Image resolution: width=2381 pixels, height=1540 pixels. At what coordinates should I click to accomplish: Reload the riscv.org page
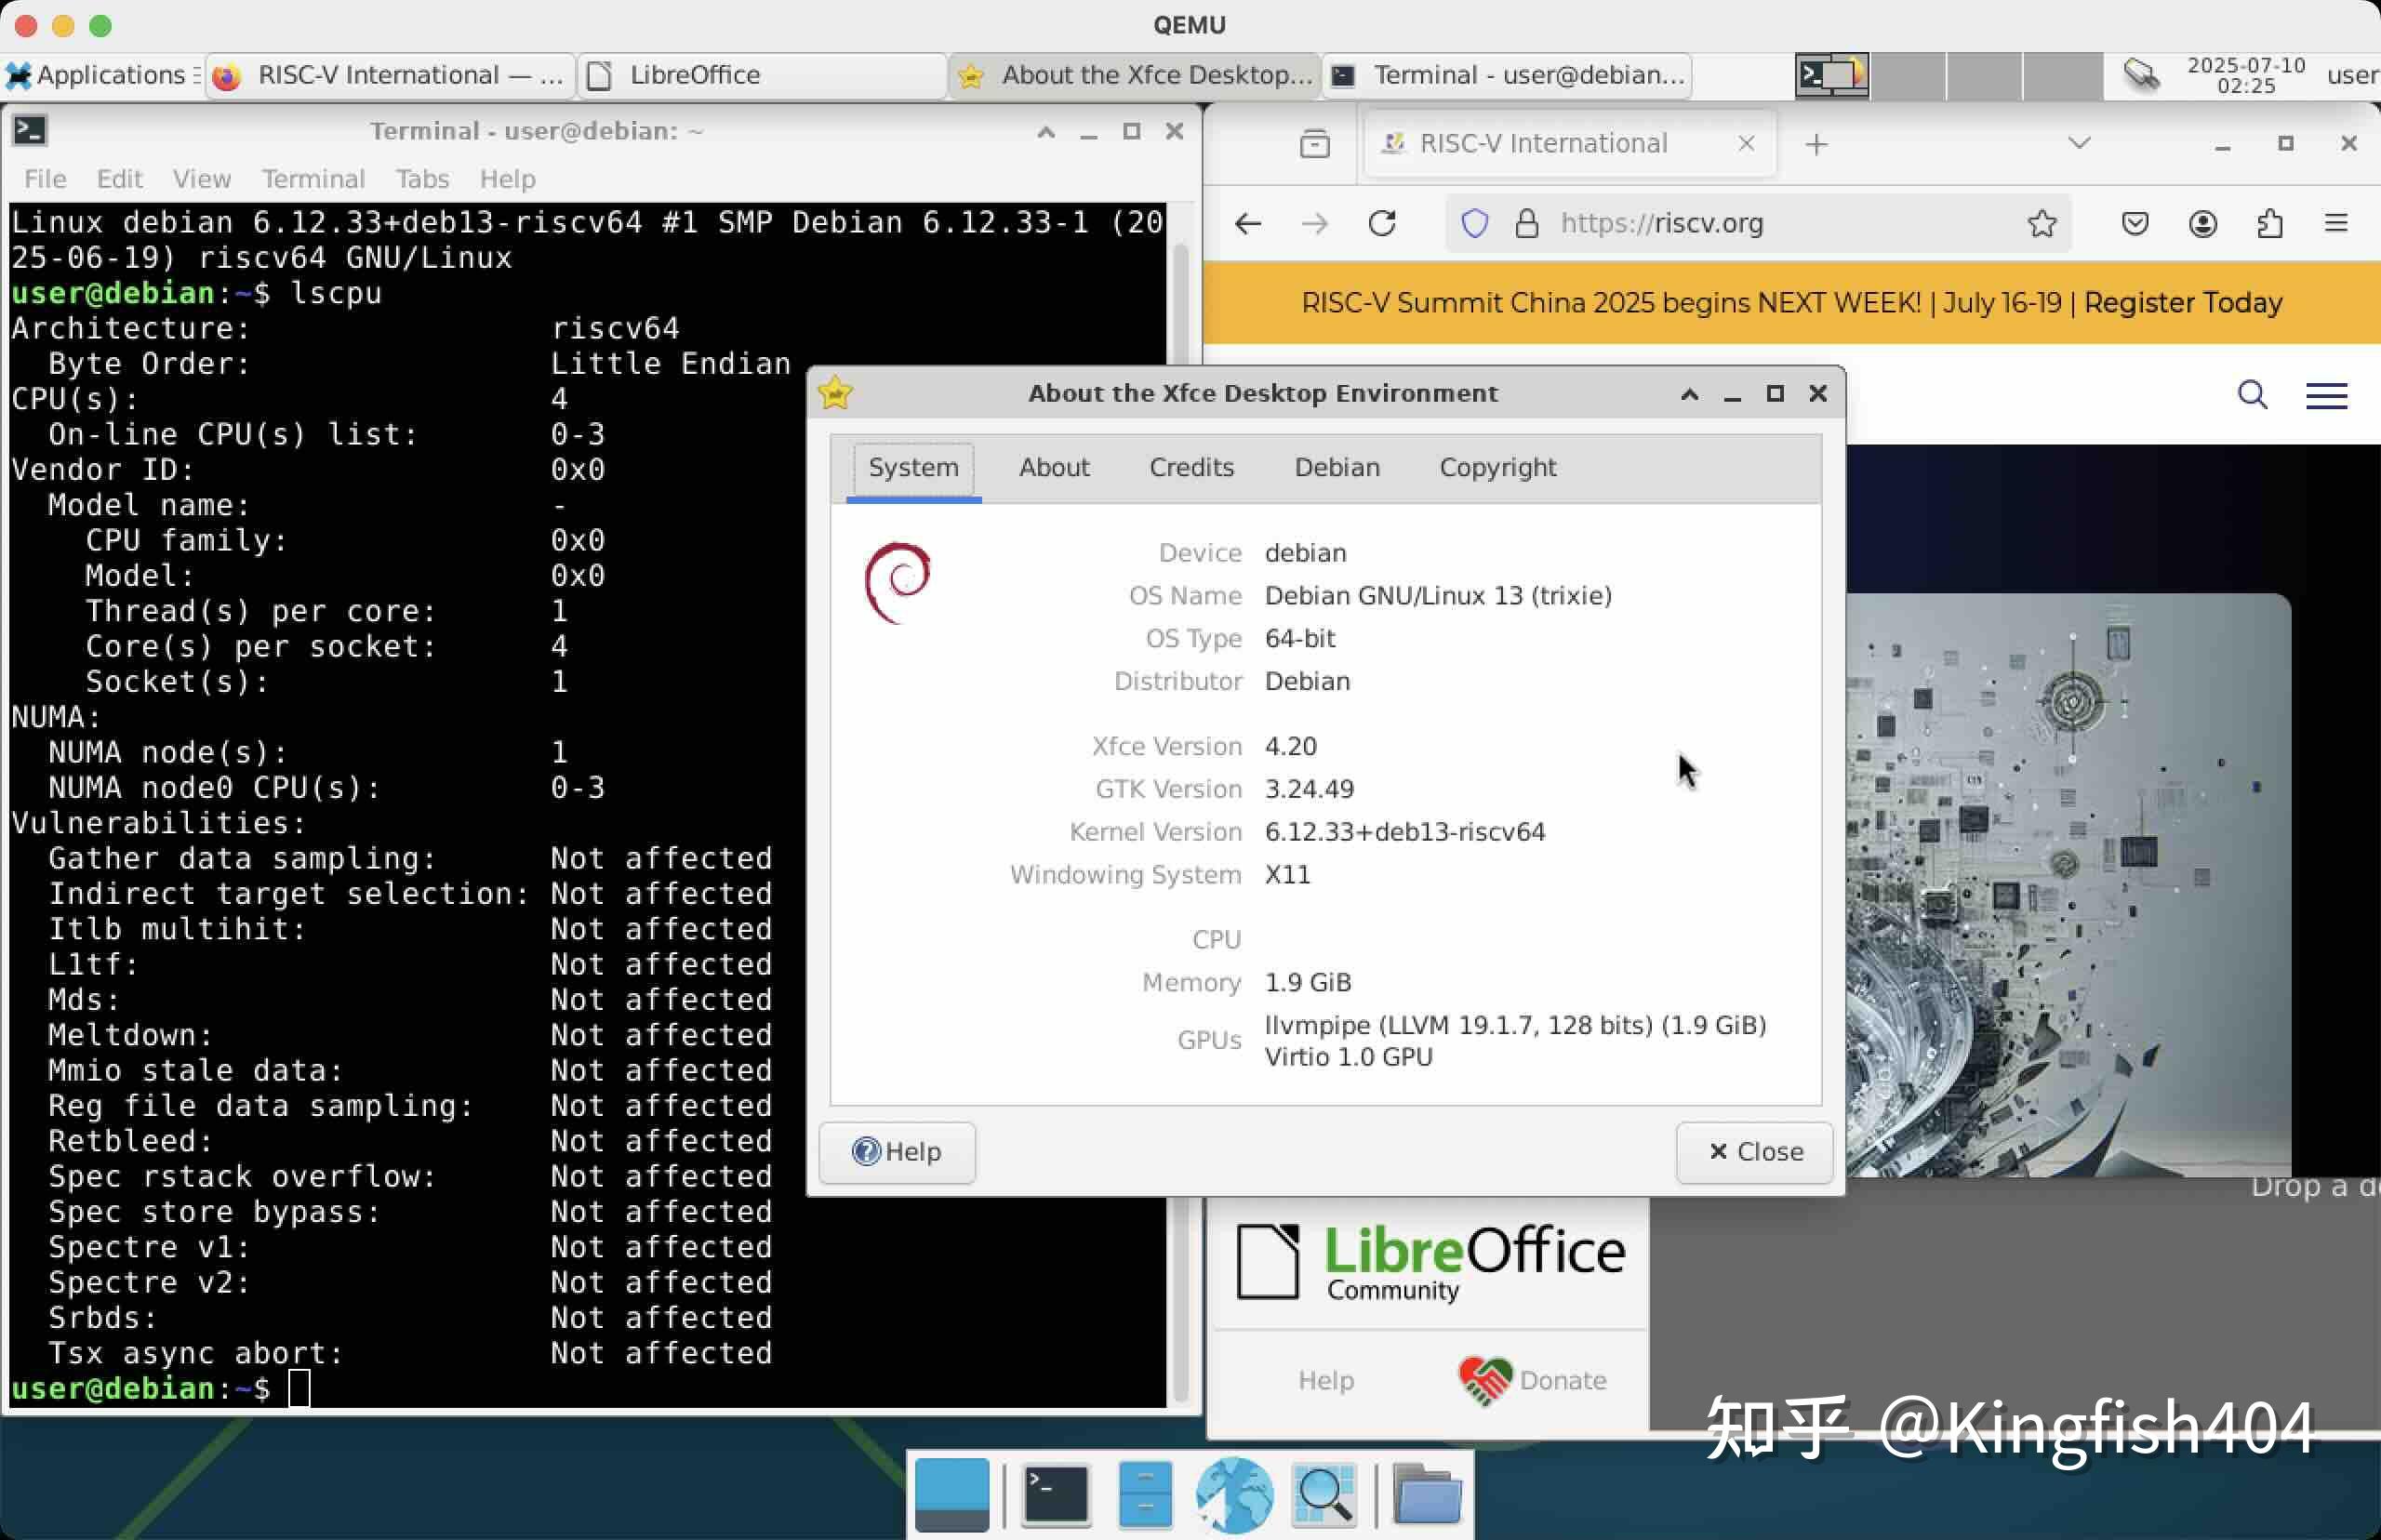1384,223
